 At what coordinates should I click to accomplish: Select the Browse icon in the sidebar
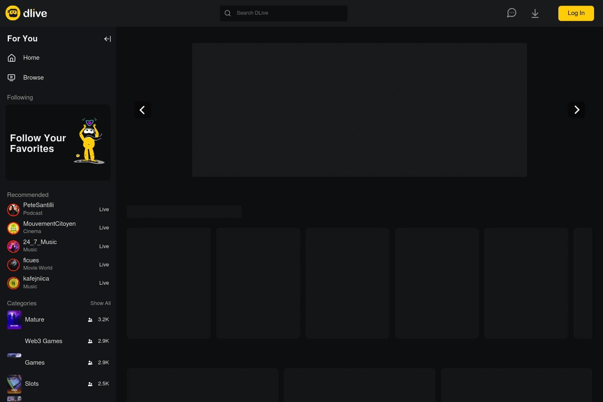[x=11, y=77]
